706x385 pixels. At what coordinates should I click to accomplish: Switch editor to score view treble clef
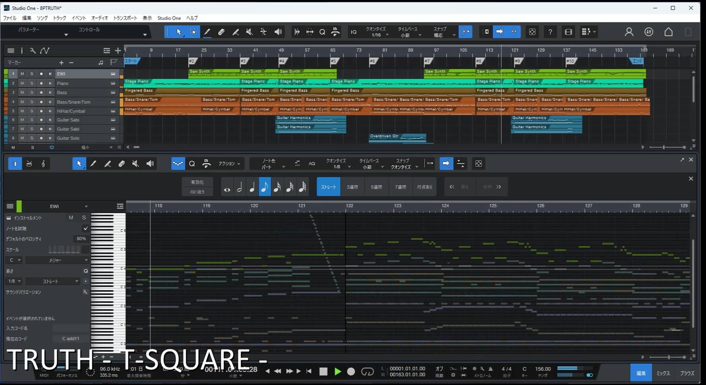43,164
